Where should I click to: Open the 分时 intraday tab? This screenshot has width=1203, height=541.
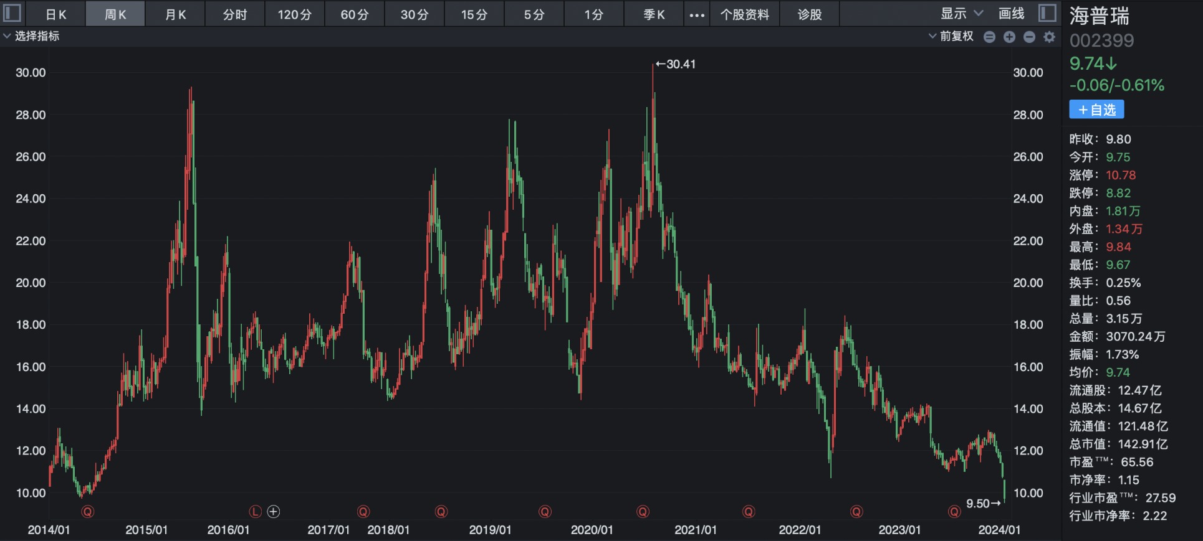[235, 14]
